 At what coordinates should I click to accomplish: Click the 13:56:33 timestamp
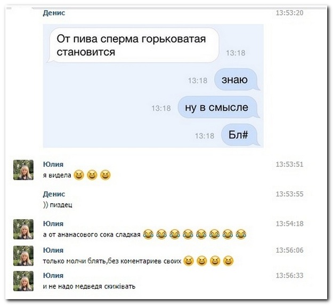point(289,276)
